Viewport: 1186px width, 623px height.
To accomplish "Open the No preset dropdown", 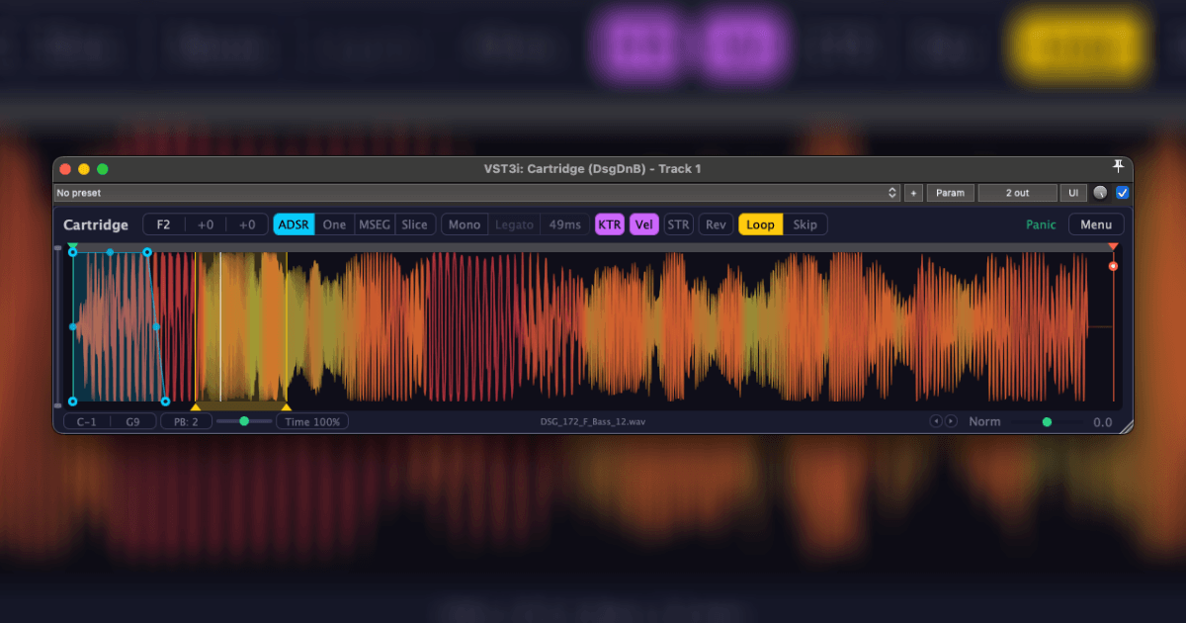I will point(476,193).
